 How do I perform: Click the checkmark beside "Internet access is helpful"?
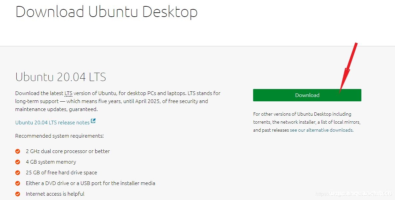(18, 194)
